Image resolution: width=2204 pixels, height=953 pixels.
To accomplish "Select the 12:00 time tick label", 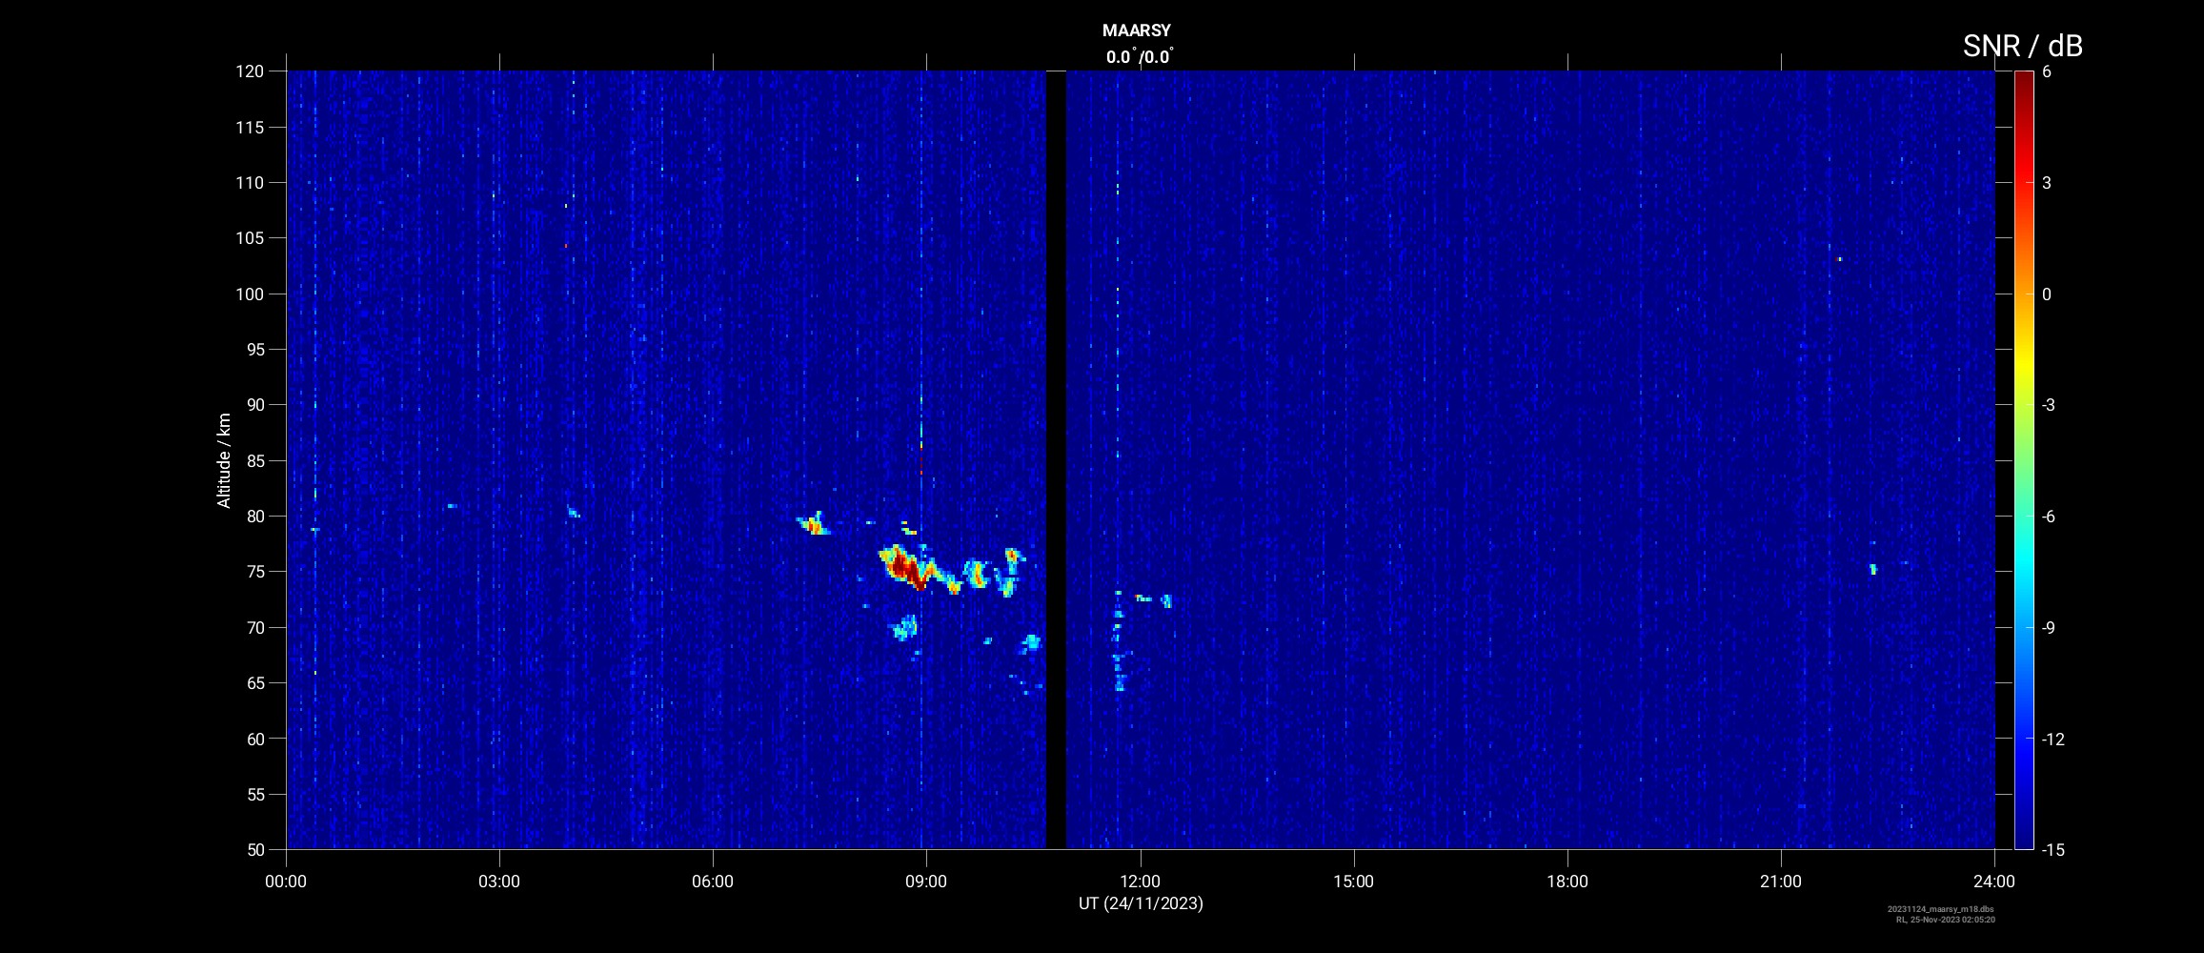I will (x=1140, y=882).
